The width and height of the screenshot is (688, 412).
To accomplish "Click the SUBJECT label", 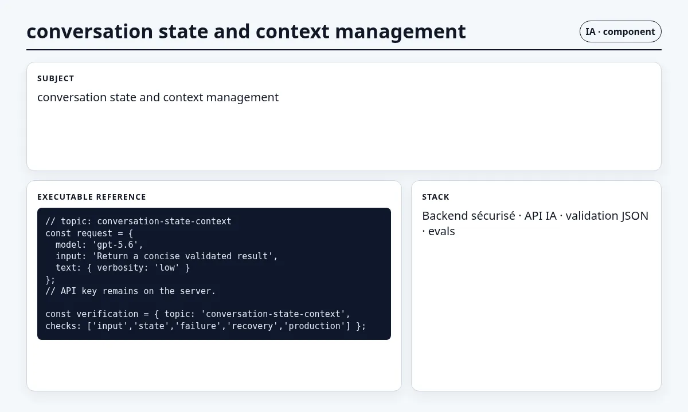I will coord(56,78).
